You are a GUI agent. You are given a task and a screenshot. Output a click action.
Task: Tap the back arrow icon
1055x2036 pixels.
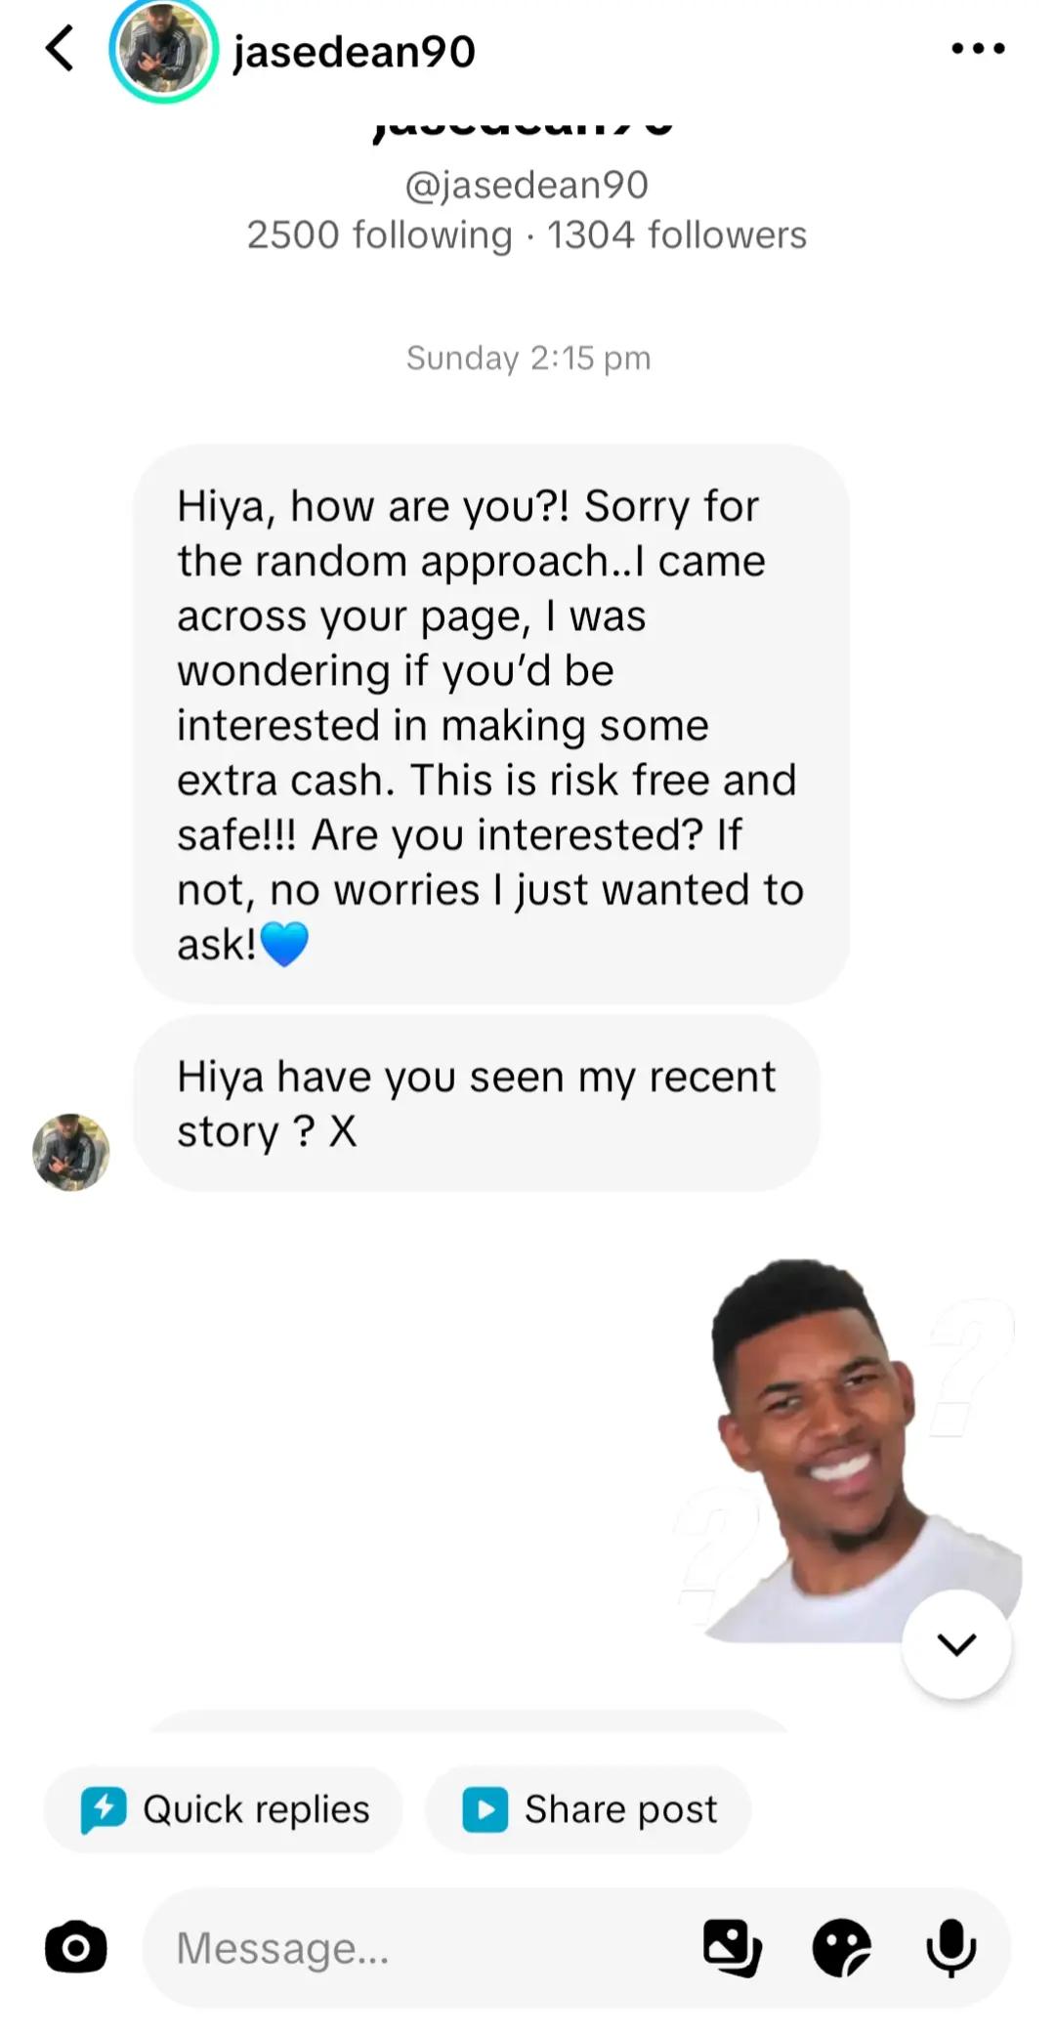60,49
